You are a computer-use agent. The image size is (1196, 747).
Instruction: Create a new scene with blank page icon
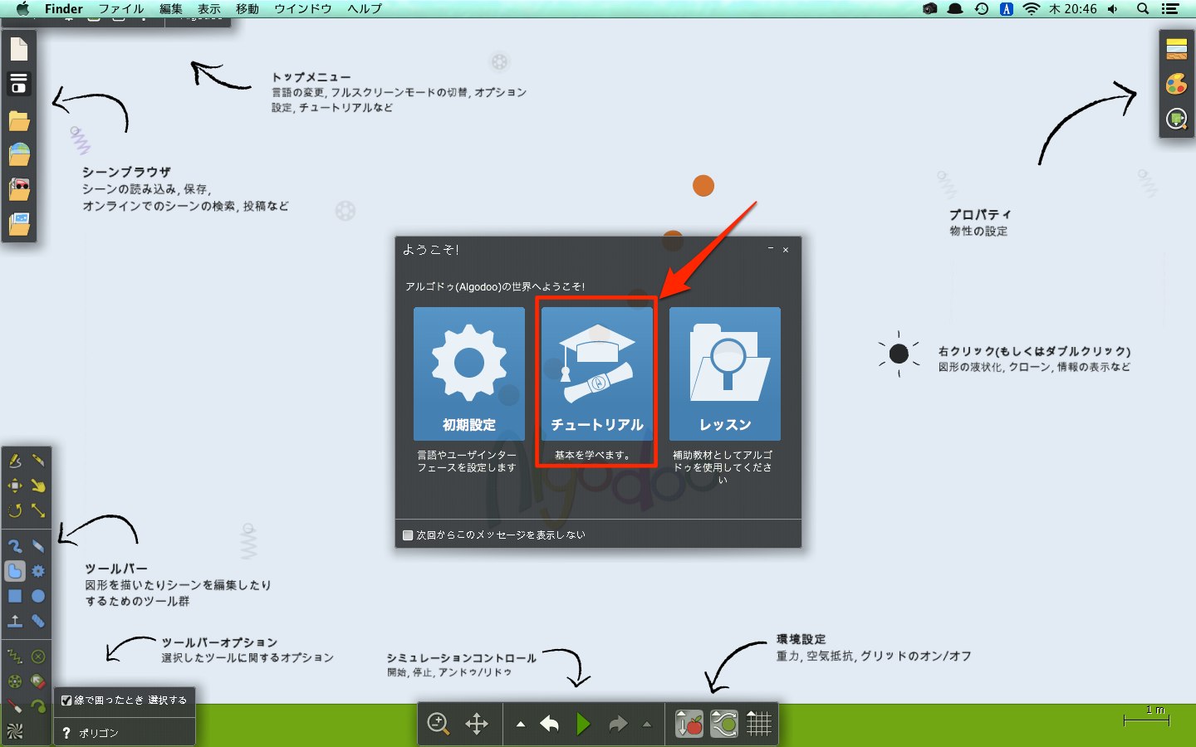[x=19, y=50]
